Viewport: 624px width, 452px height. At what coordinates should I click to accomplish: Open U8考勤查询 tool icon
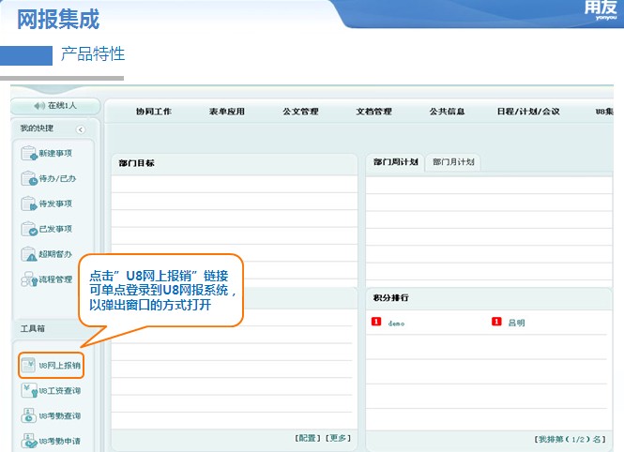(29, 415)
